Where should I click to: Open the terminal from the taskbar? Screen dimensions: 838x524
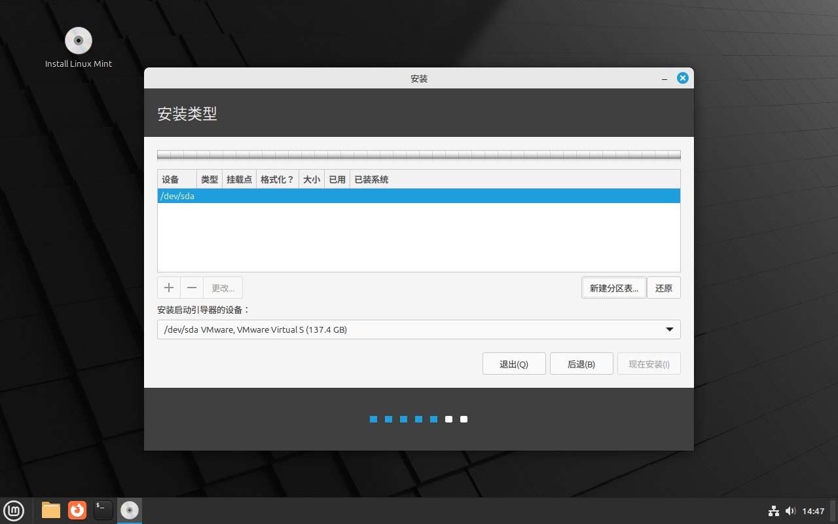pos(103,510)
